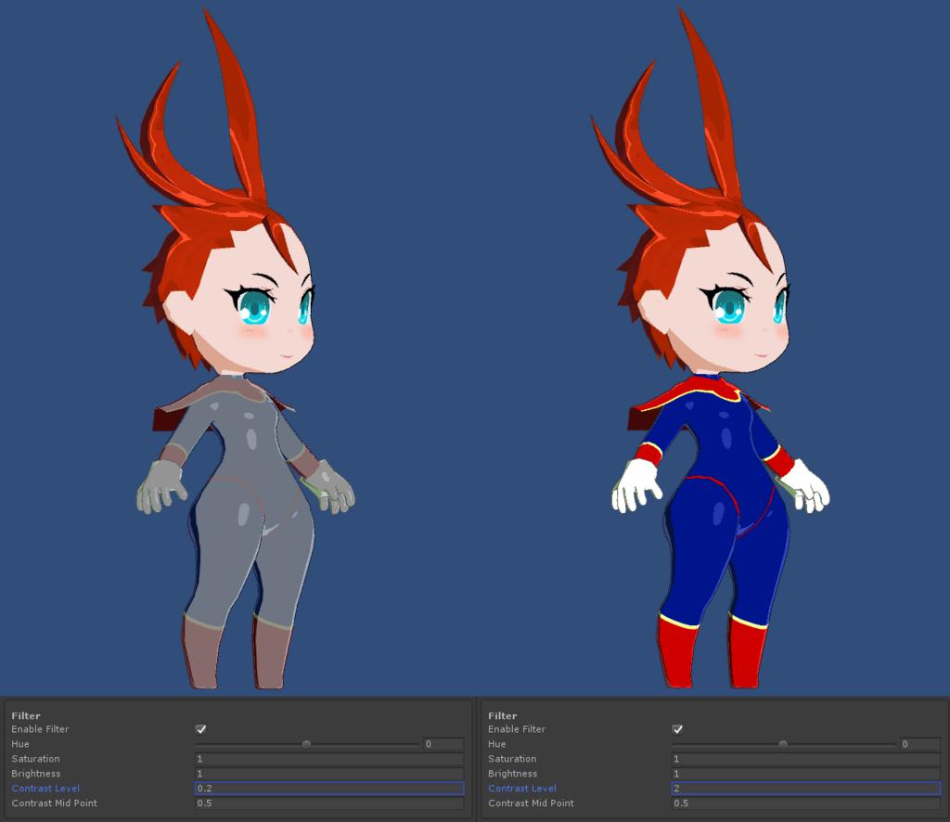
Task: Click Saturation field in right panel
Action: coord(806,759)
